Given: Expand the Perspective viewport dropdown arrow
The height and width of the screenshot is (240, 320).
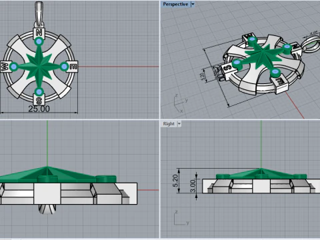Looking at the screenshot, I should [193, 4].
